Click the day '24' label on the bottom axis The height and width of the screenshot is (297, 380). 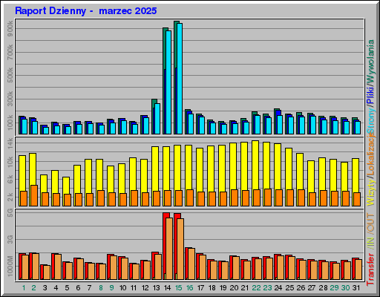[278, 288]
